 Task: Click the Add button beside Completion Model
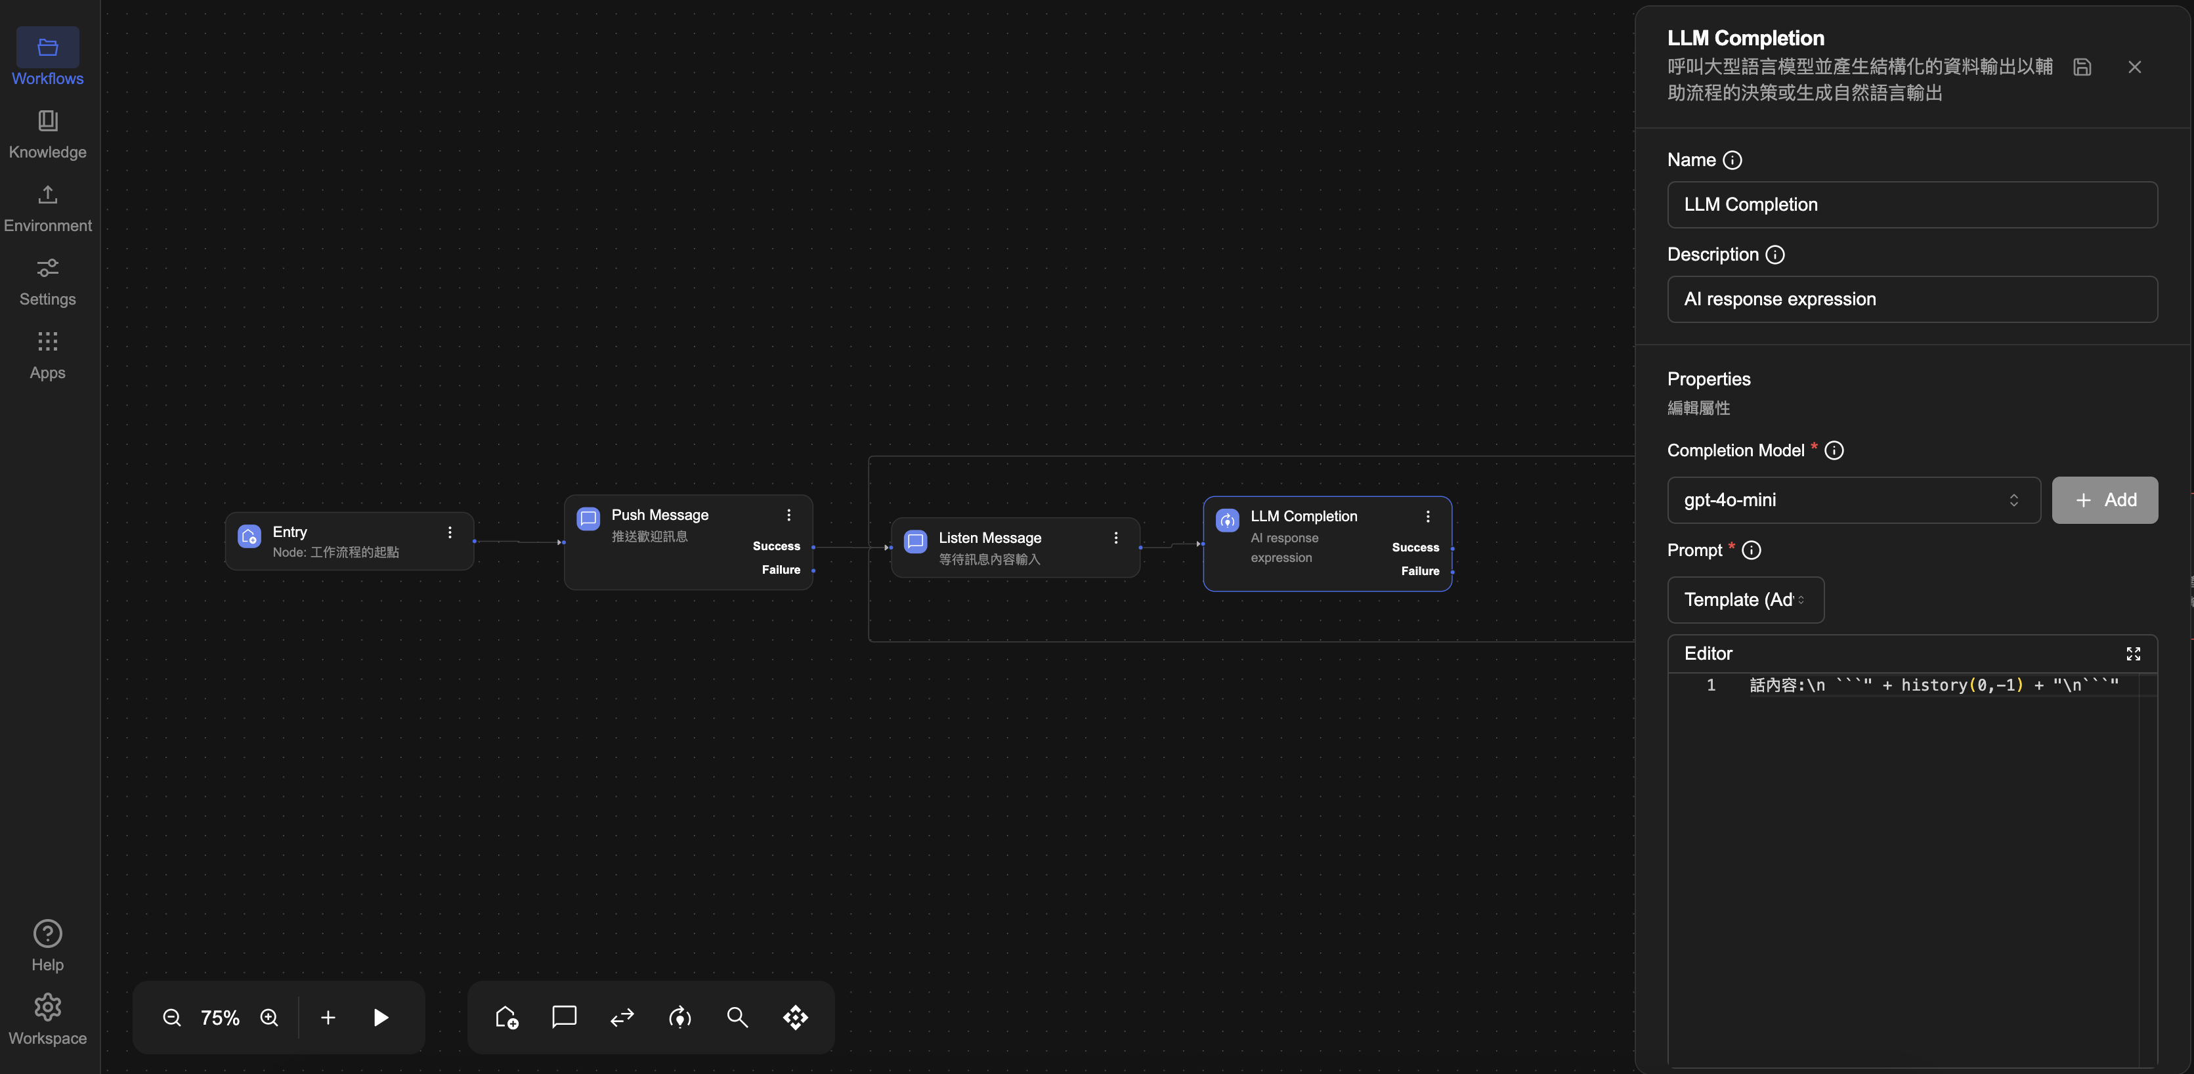tap(2103, 500)
